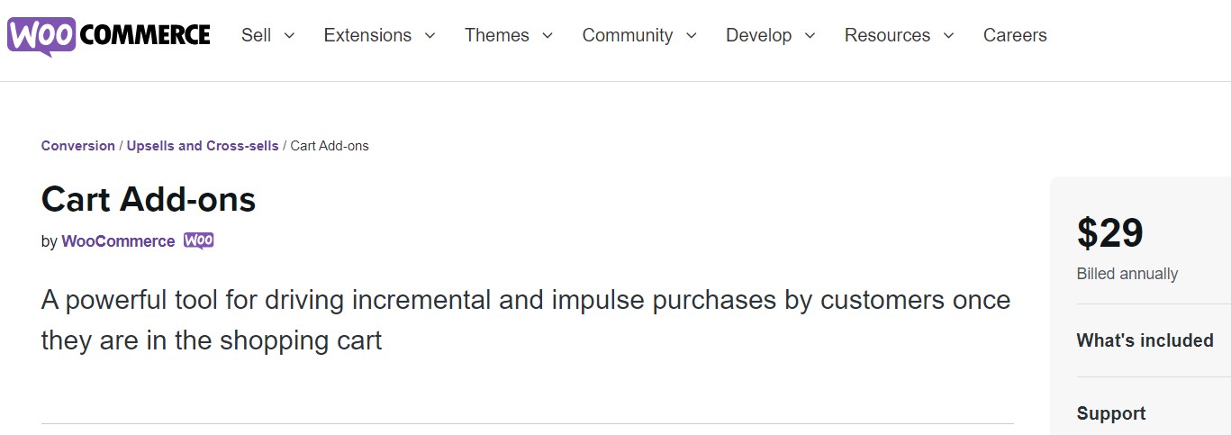Open the Develop chevron arrow

pos(810,36)
